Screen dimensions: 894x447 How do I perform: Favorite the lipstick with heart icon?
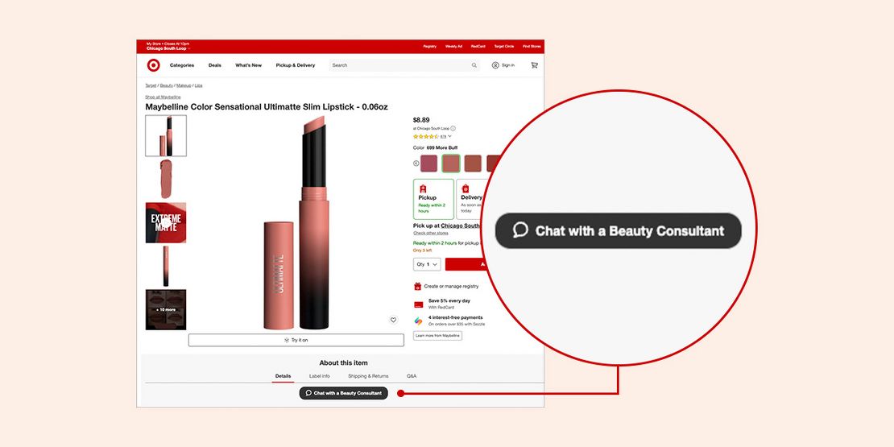click(393, 320)
